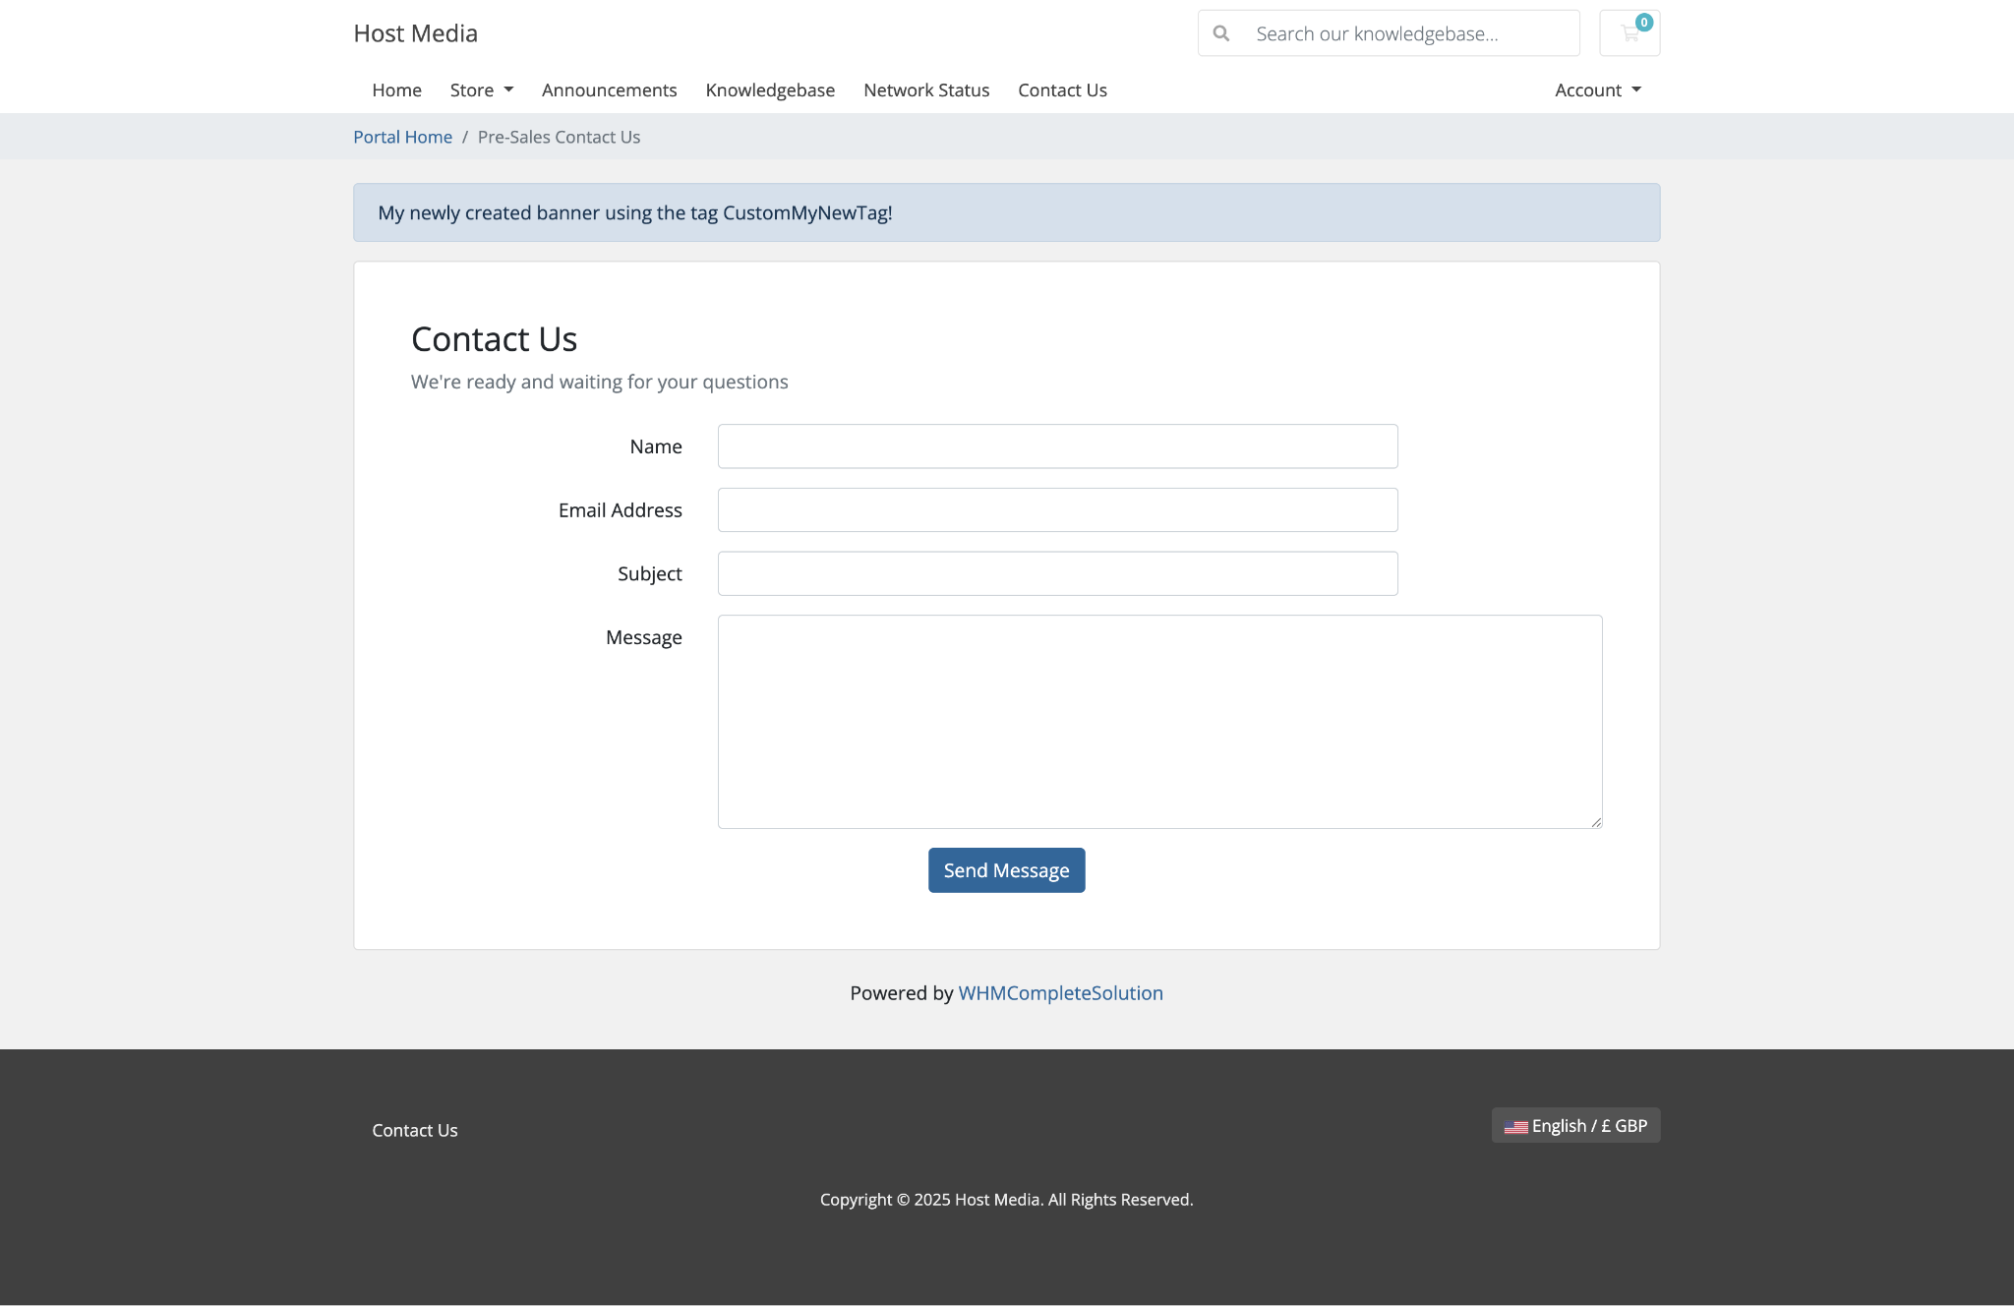Click the Host Media site title

[x=415, y=33]
